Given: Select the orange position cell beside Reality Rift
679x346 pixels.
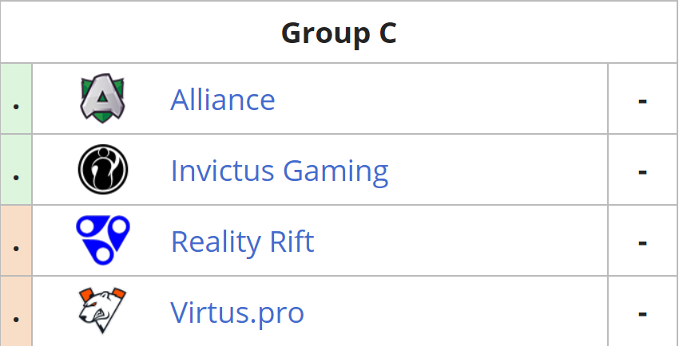Looking at the screenshot, I should 16,240.
